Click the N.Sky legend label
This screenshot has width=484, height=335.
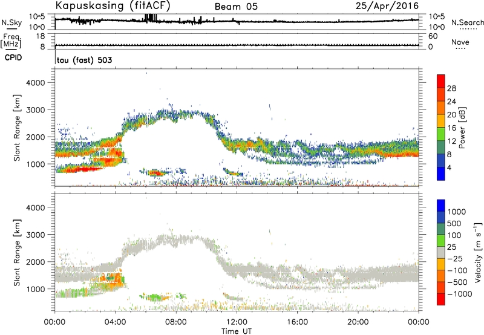[x=11, y=22]
